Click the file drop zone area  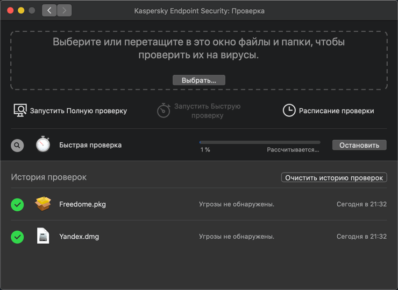198,49
